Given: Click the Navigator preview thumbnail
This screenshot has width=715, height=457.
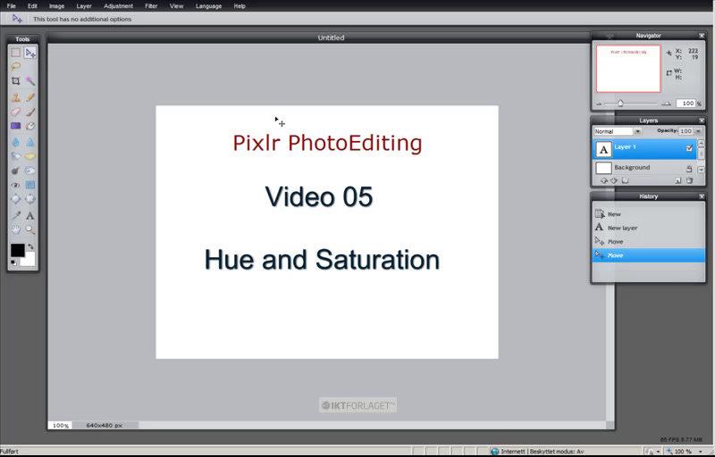Looking at the screenshot, I should pyautogui.click(x=628, y=69).
